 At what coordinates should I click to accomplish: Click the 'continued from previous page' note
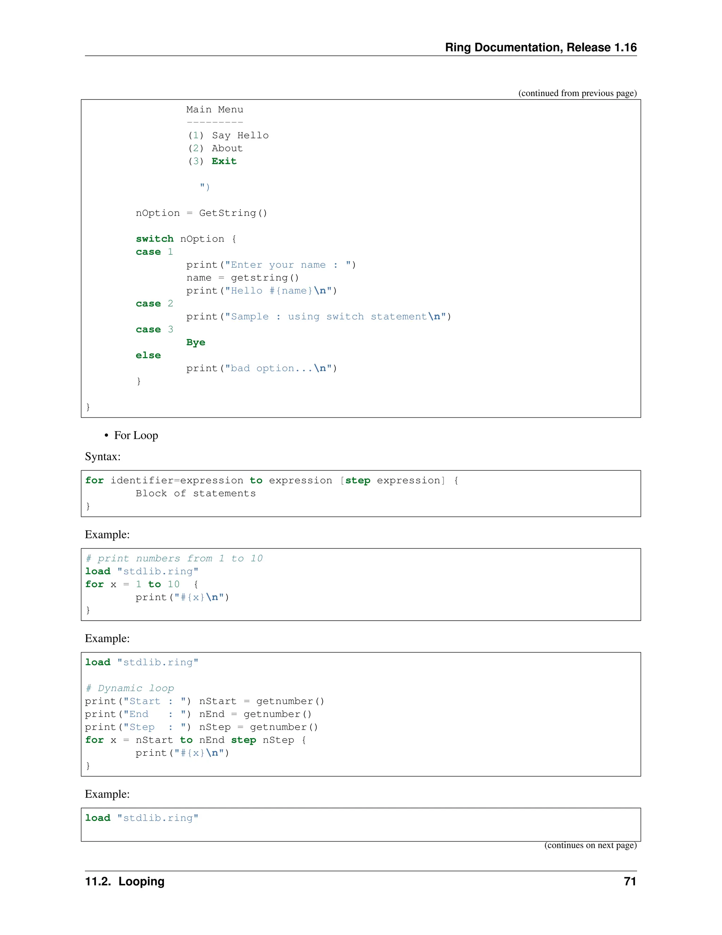tap(577, 93)
